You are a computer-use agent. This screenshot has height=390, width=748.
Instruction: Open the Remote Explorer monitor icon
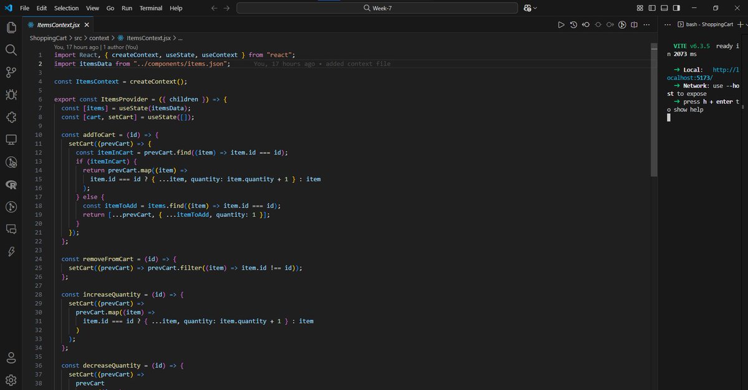point(11,140)
